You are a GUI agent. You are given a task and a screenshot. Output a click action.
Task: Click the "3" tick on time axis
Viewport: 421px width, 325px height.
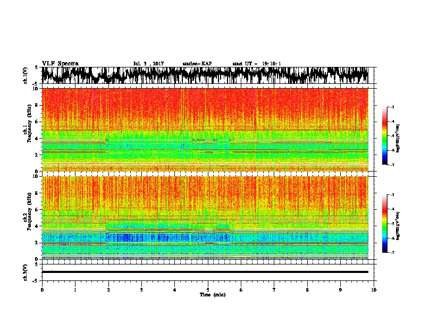[x=141, y=290]
